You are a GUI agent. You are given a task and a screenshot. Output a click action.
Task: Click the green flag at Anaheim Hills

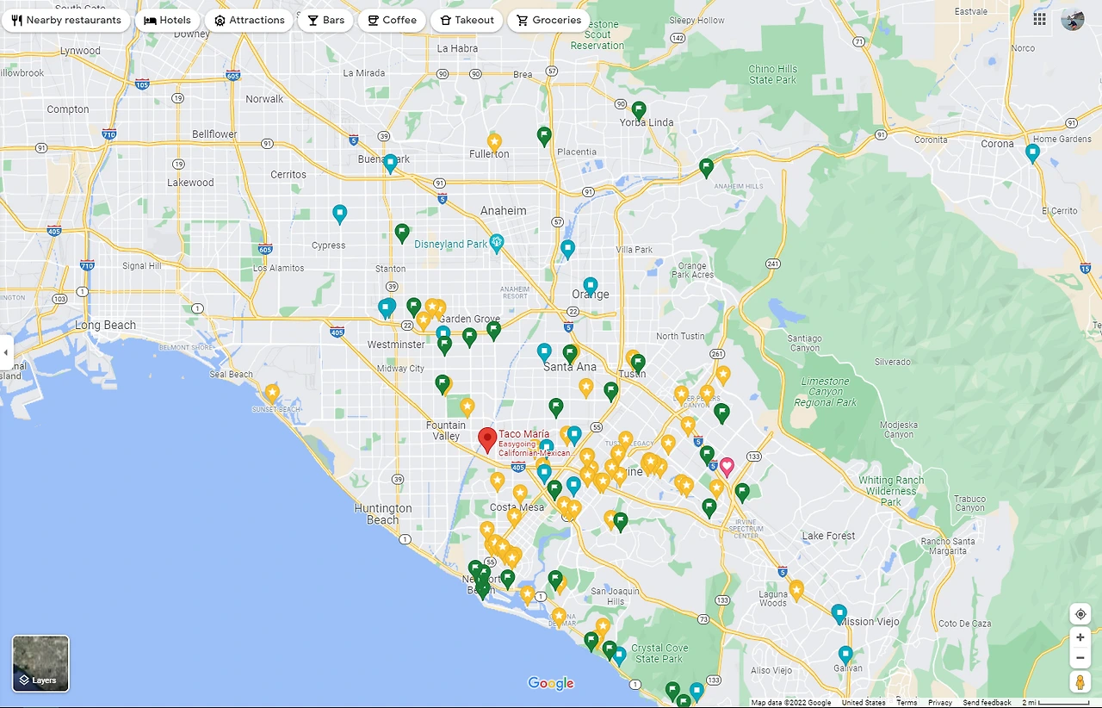click(x=706, y=167)
